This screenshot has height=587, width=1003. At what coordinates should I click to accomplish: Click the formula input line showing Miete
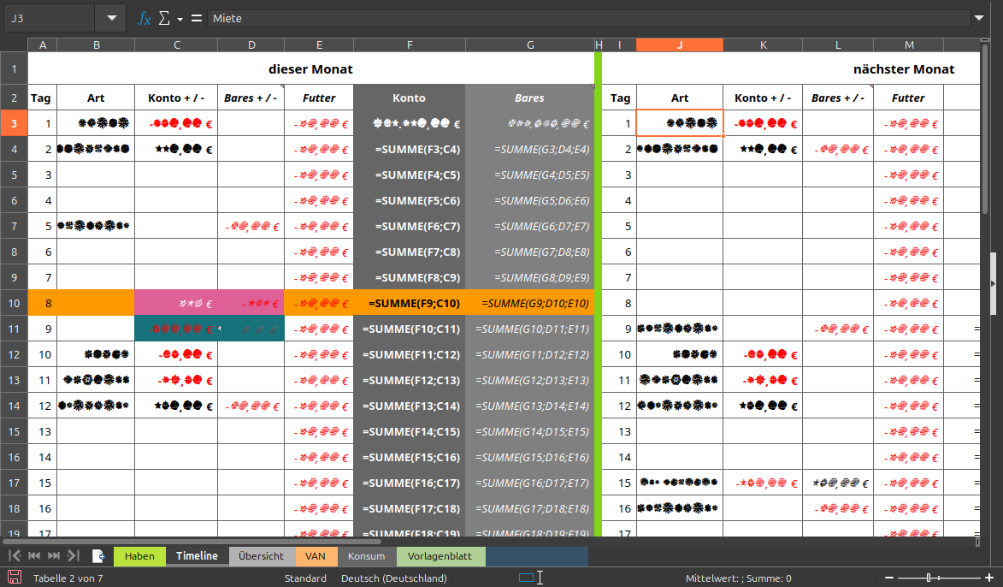[588, 18]
